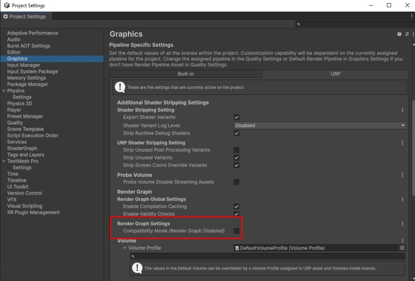Open Package Manager settings

click(x=28, y=84)
